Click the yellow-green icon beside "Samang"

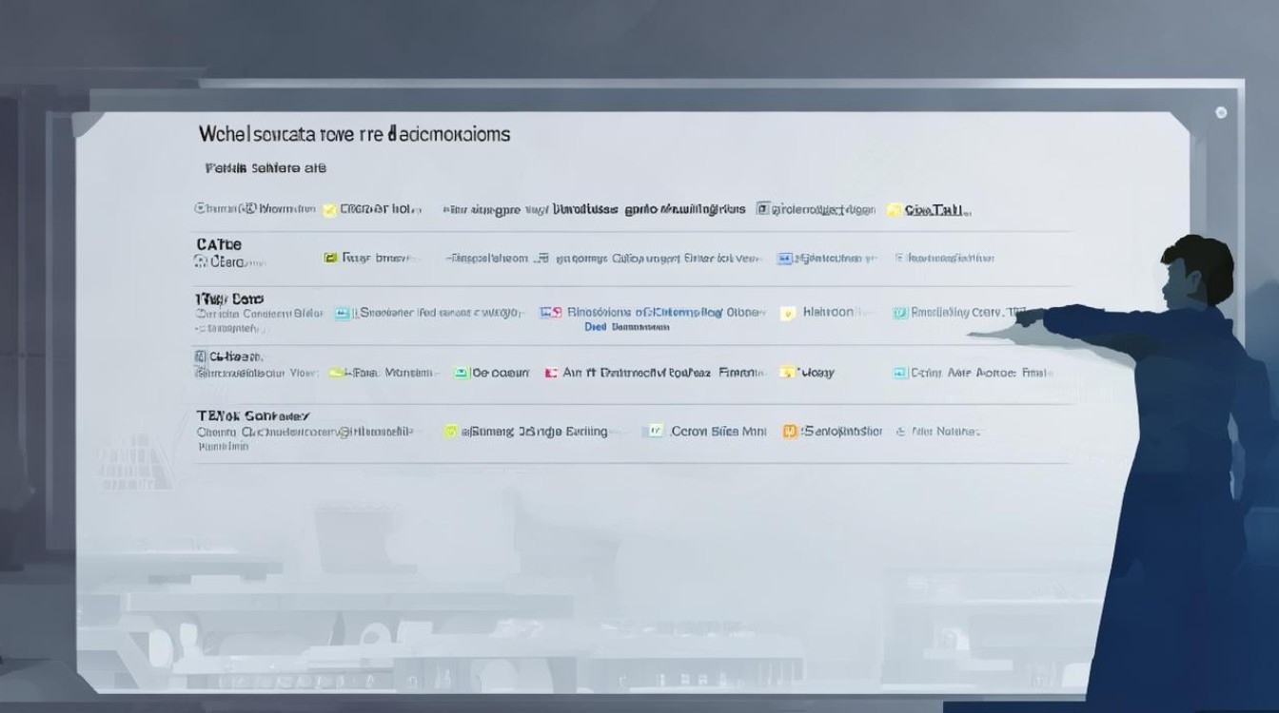451,432
